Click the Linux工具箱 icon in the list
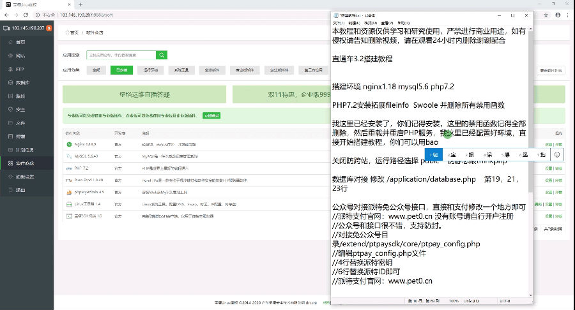The image size is (575, 310). coord(69,204)
